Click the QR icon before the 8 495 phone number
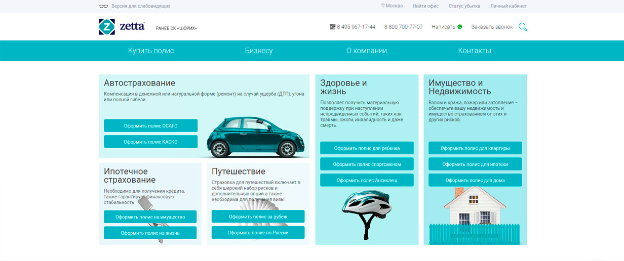Viewport: 624px width, 261px height. pyautogui.click(x=332, y=27)
